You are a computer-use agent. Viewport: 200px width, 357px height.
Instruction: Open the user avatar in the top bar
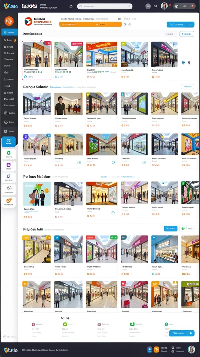tap(164, 6)
